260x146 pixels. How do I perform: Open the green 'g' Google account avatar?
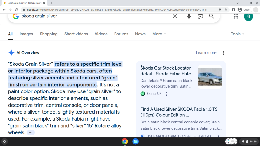pos(248,16)
